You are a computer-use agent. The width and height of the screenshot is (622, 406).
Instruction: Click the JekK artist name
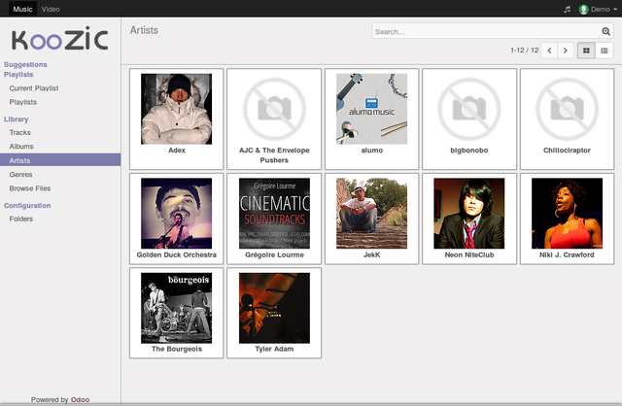(x=371, y=254)
